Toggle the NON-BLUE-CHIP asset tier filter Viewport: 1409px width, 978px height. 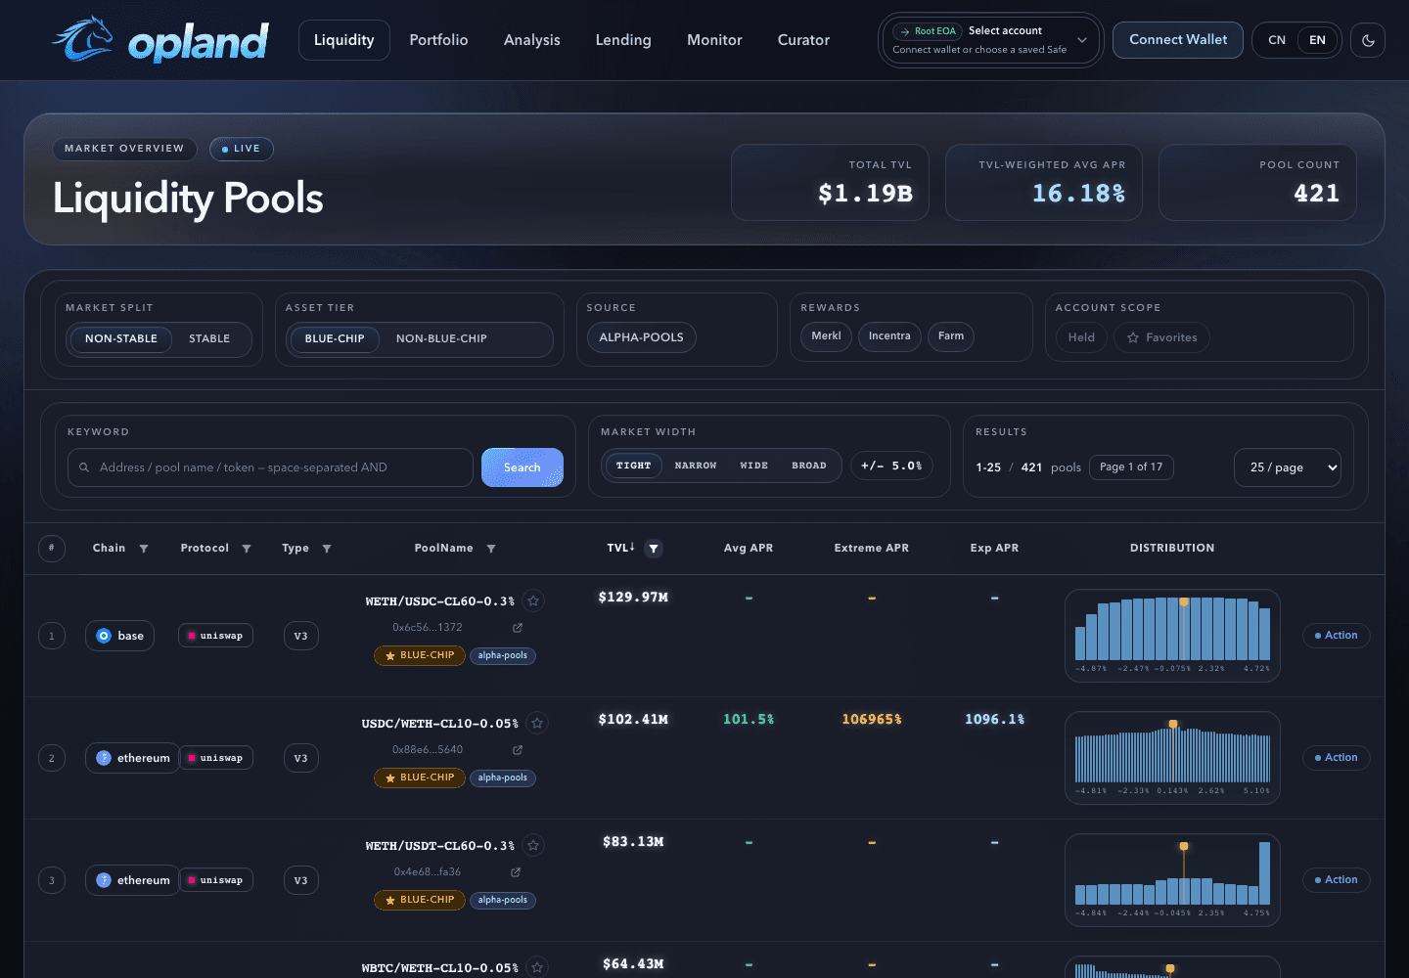[441, 338]
